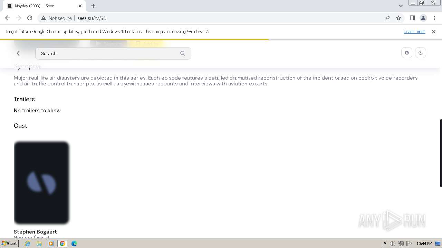Click Stephen Bogaert cast photo
This screenshot has height=248, width=442.
pos(41,183)
